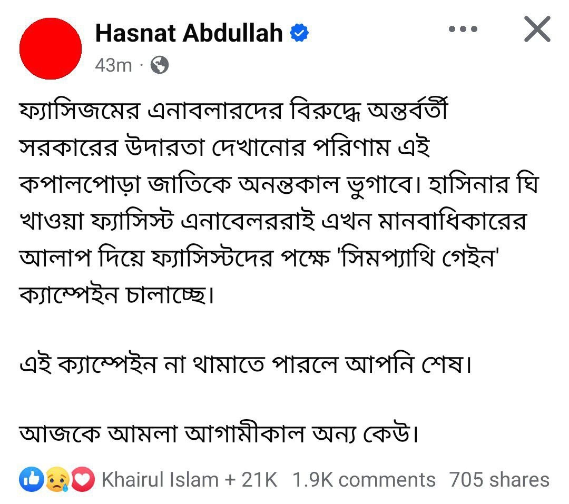This screenshot has width=569, height=504.
Task: Click the word মানবাধিকারের in the post
Action: 452,221
